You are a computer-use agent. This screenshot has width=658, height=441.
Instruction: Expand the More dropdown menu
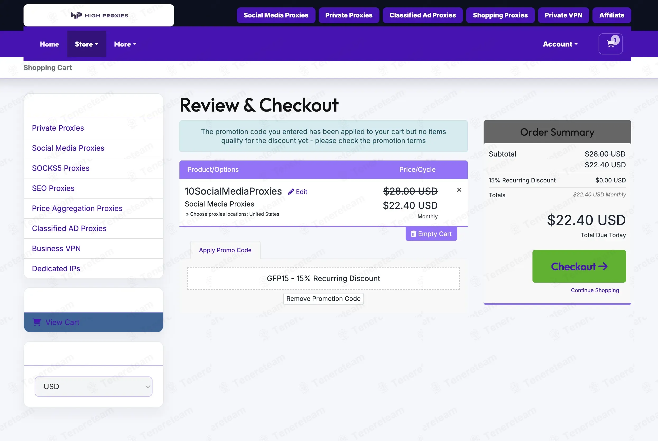click(x=125, y=44)
